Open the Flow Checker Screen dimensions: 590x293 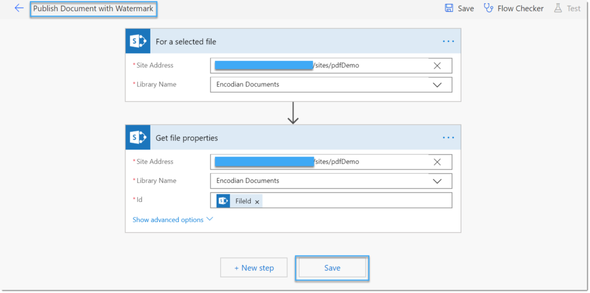coord(513,8)
